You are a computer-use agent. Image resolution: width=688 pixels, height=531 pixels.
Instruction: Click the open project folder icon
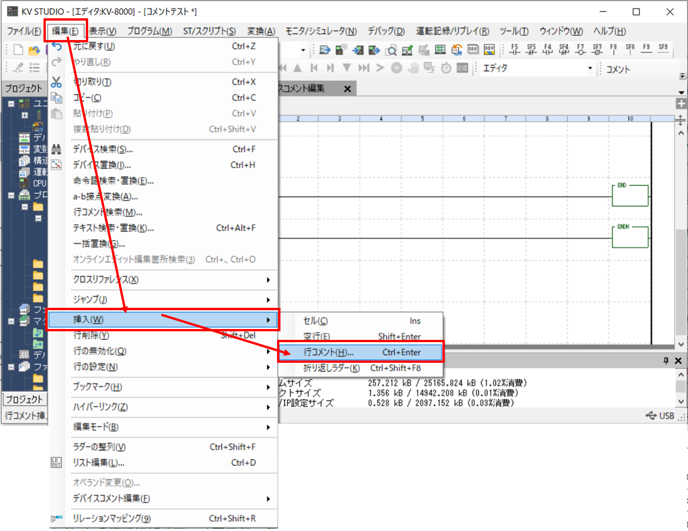tap(34, 50)
